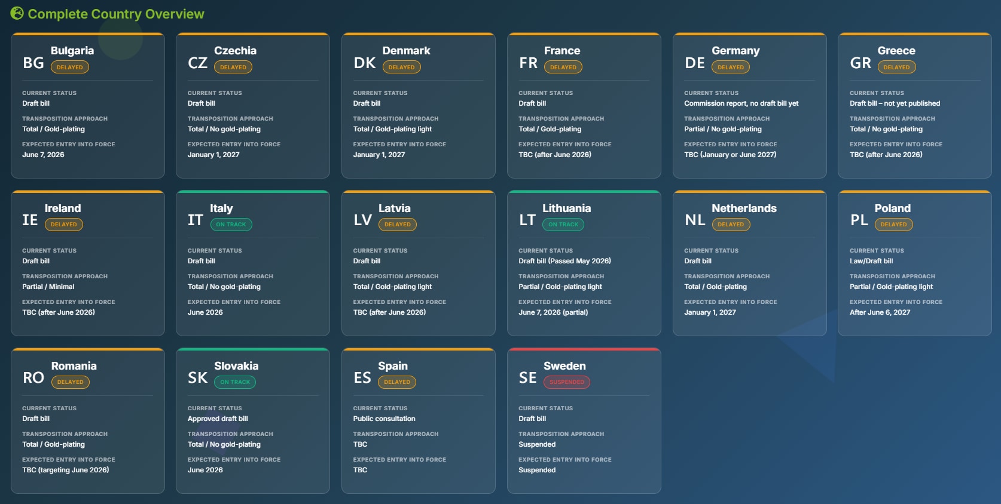Click the Complete Country Overview heading
Screen dimensions: 1001x504
[116, 14]
